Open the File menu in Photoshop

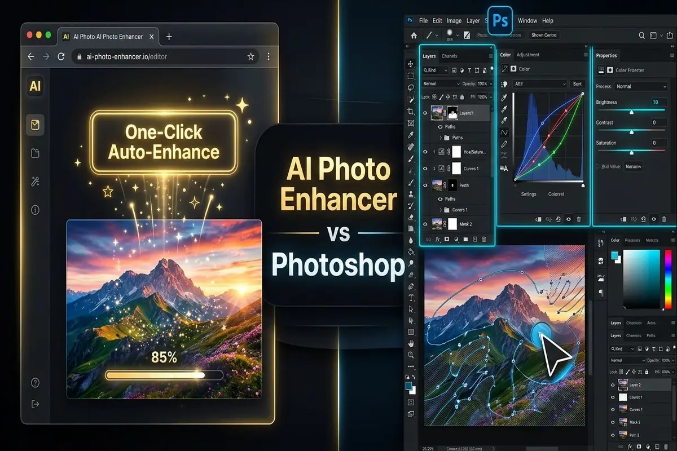click(x=424, y=21)
